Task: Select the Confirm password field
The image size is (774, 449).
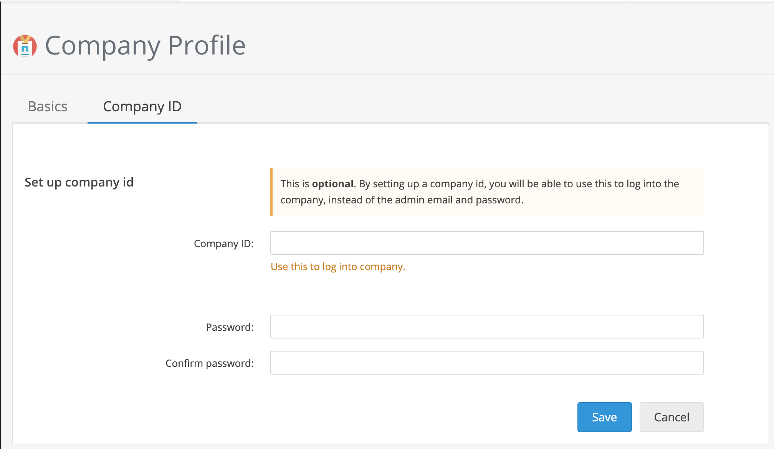Action: coord(487,362)
